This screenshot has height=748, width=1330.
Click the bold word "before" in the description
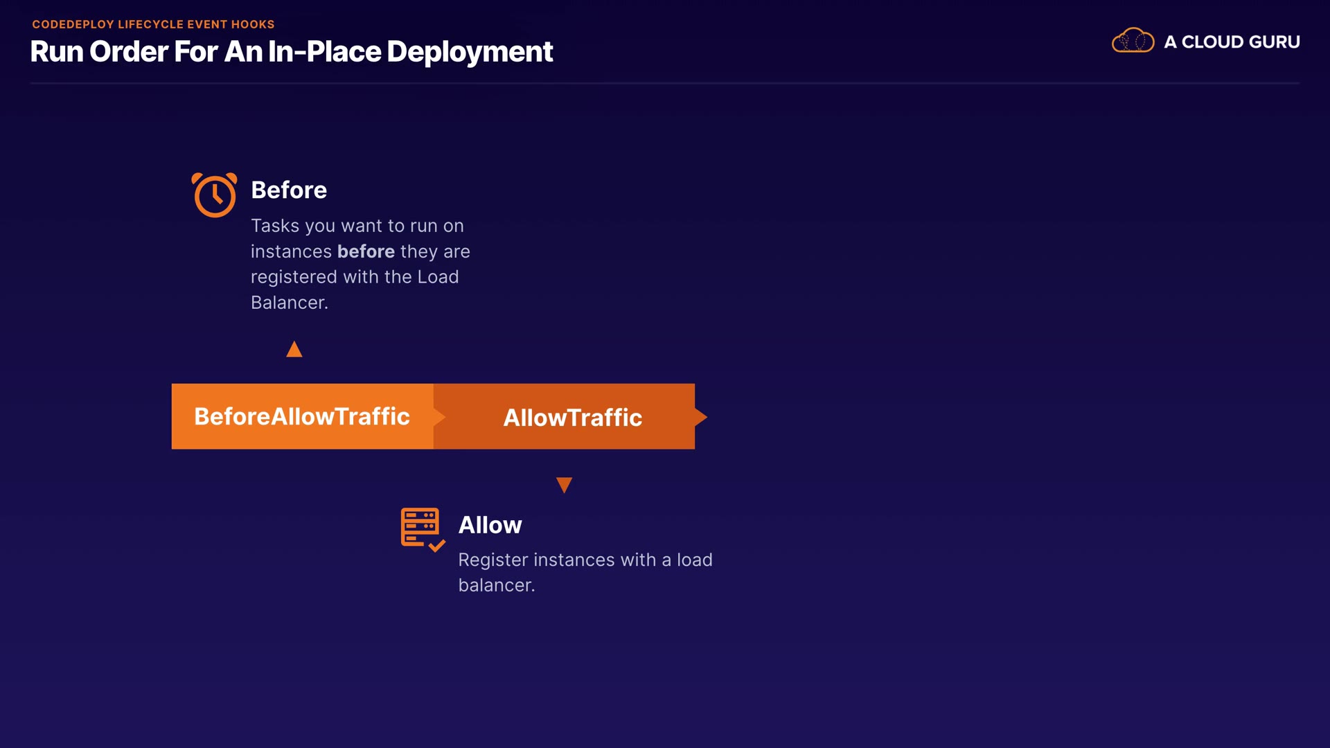point(366,251)
